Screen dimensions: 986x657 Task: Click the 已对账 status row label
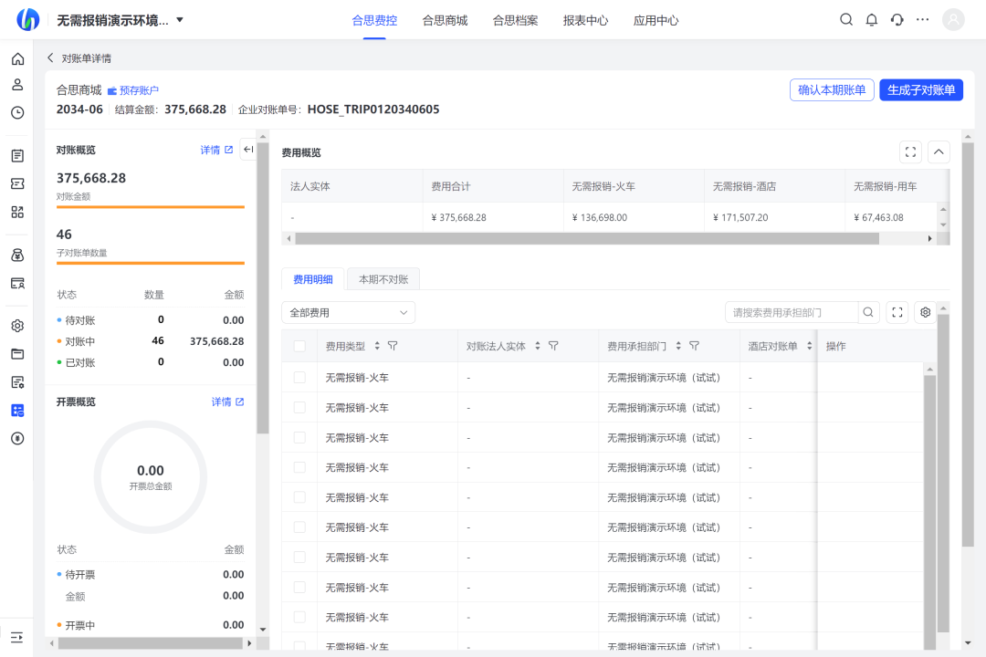79,363
